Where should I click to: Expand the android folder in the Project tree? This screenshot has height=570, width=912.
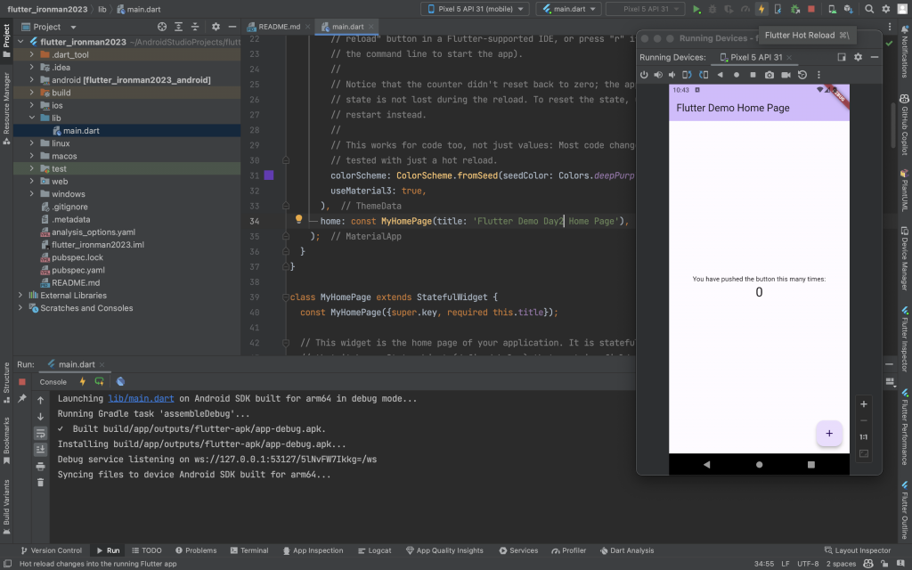(x=32, y=80)
